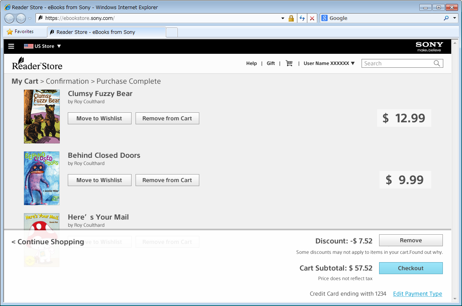Screen dimensions: 462x306
Task: Open the hamburger menu icon
Action: [x=11, y=46]
